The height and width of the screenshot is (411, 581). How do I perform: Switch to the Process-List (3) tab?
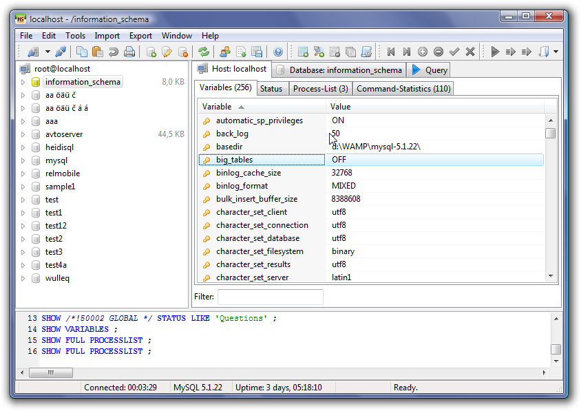[x=320, y=89]
